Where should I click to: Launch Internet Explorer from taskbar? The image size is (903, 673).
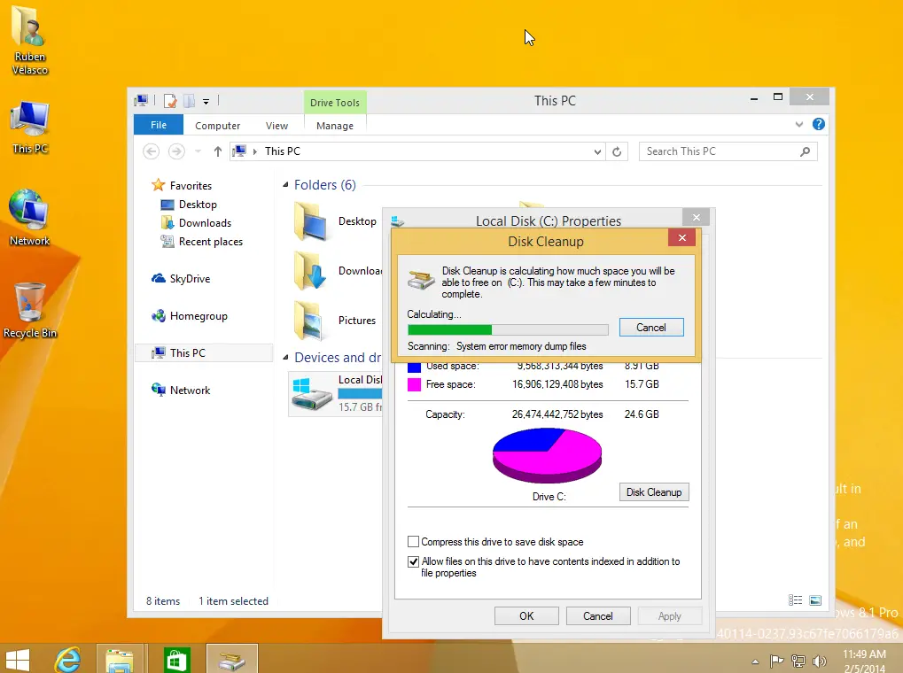click(x=67, y=660)
